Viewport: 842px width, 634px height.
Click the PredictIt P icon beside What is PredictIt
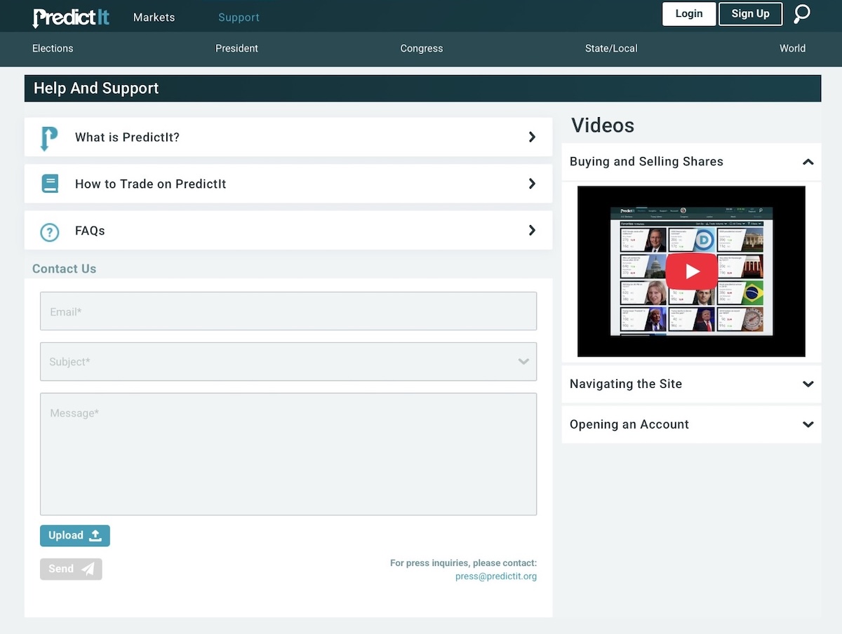(x=48, y=138)
